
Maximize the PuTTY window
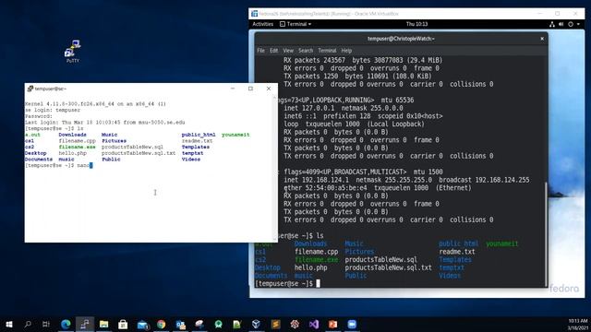coord(250,89)
